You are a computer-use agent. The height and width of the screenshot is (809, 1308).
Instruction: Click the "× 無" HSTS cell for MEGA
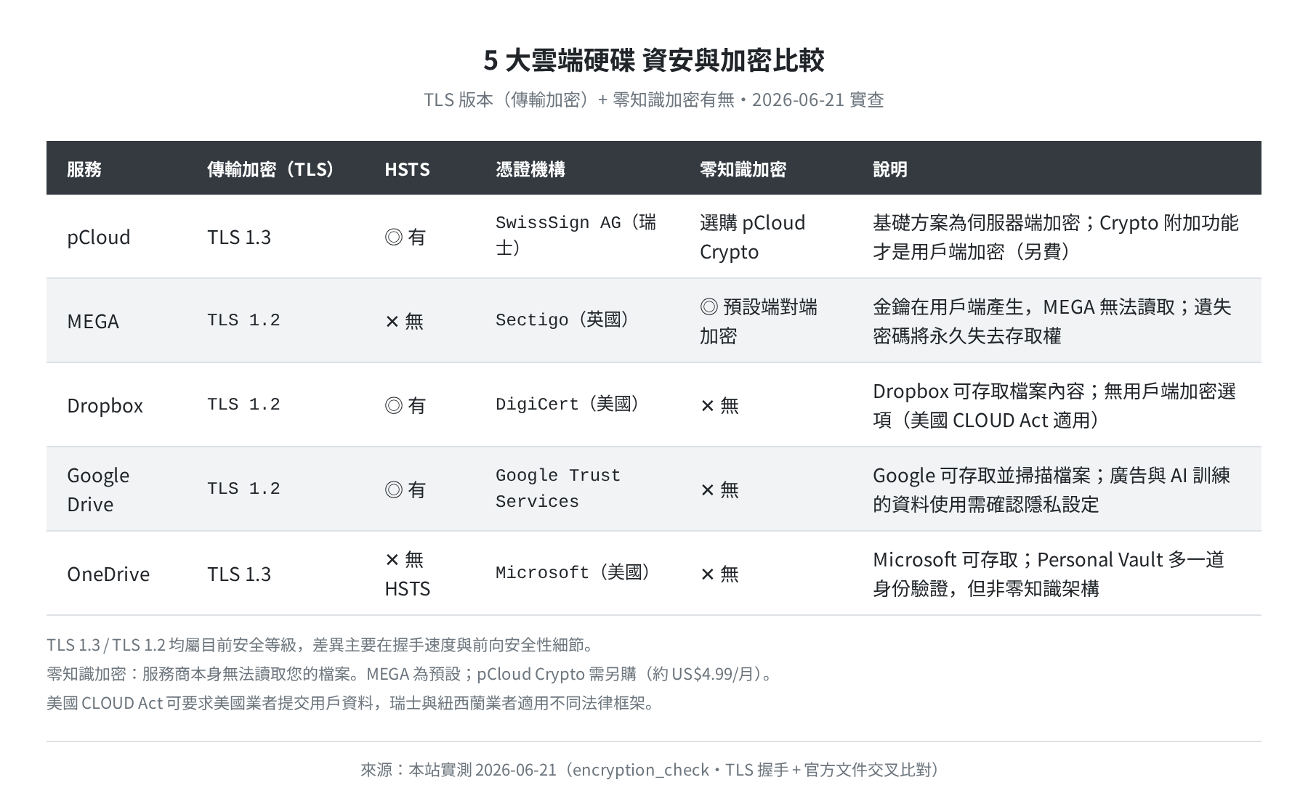pos(404,321)
